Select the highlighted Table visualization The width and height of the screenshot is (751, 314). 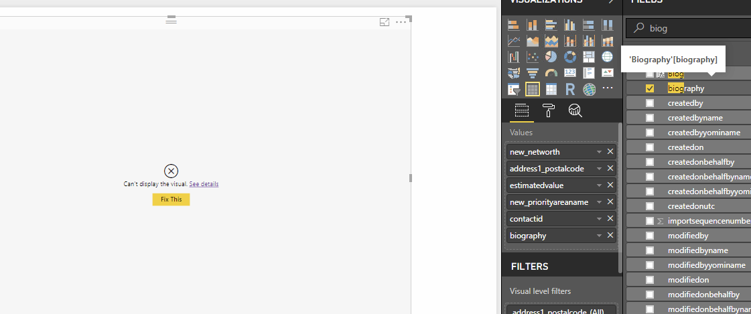click(x=532, y=89)
